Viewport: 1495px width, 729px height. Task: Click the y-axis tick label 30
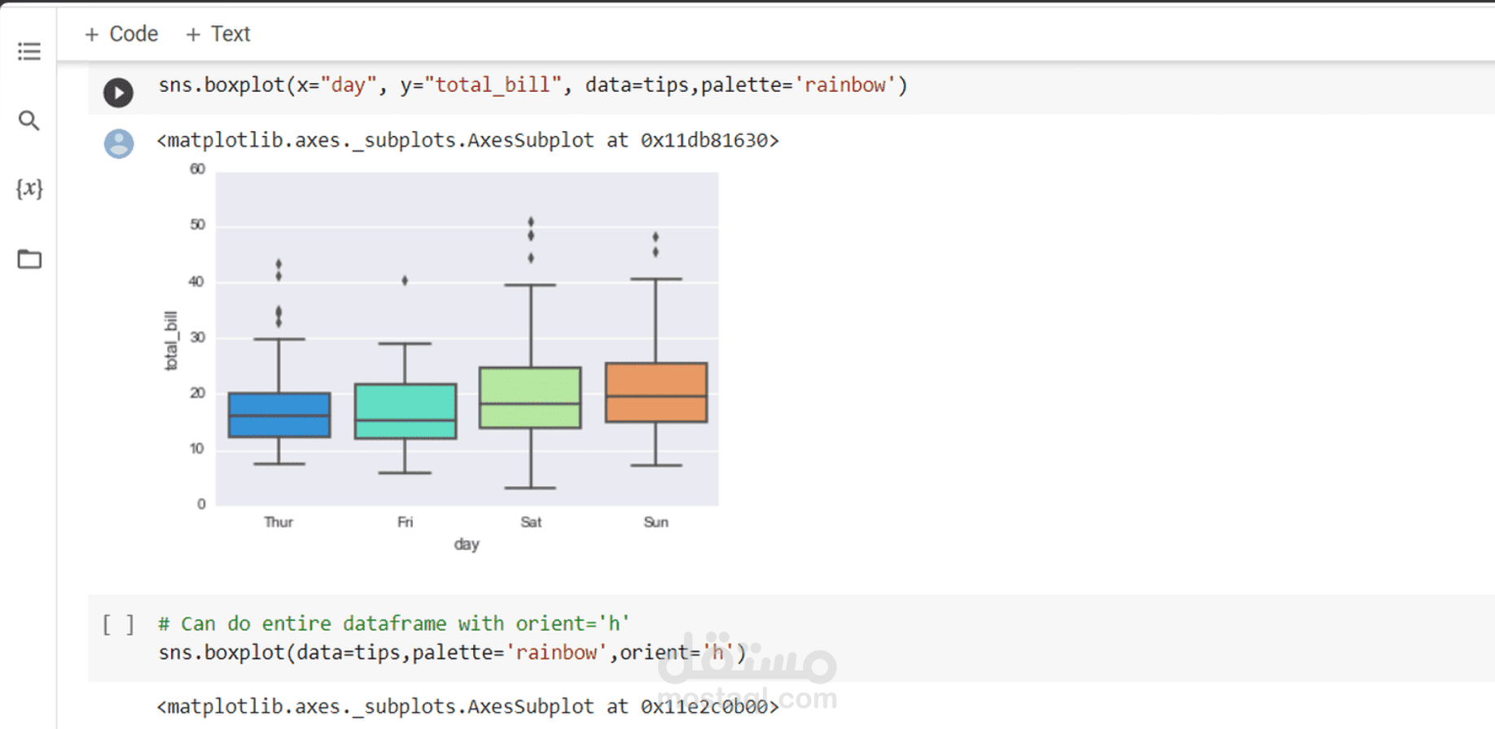197,337
